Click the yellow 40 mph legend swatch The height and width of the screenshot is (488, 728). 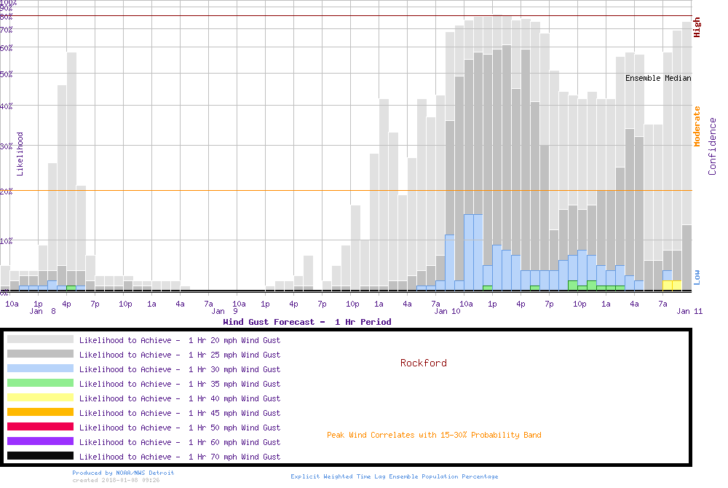(40, 398)
